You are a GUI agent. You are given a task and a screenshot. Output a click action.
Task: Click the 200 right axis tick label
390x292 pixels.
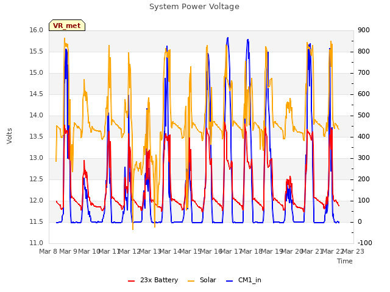click(364, 179)
